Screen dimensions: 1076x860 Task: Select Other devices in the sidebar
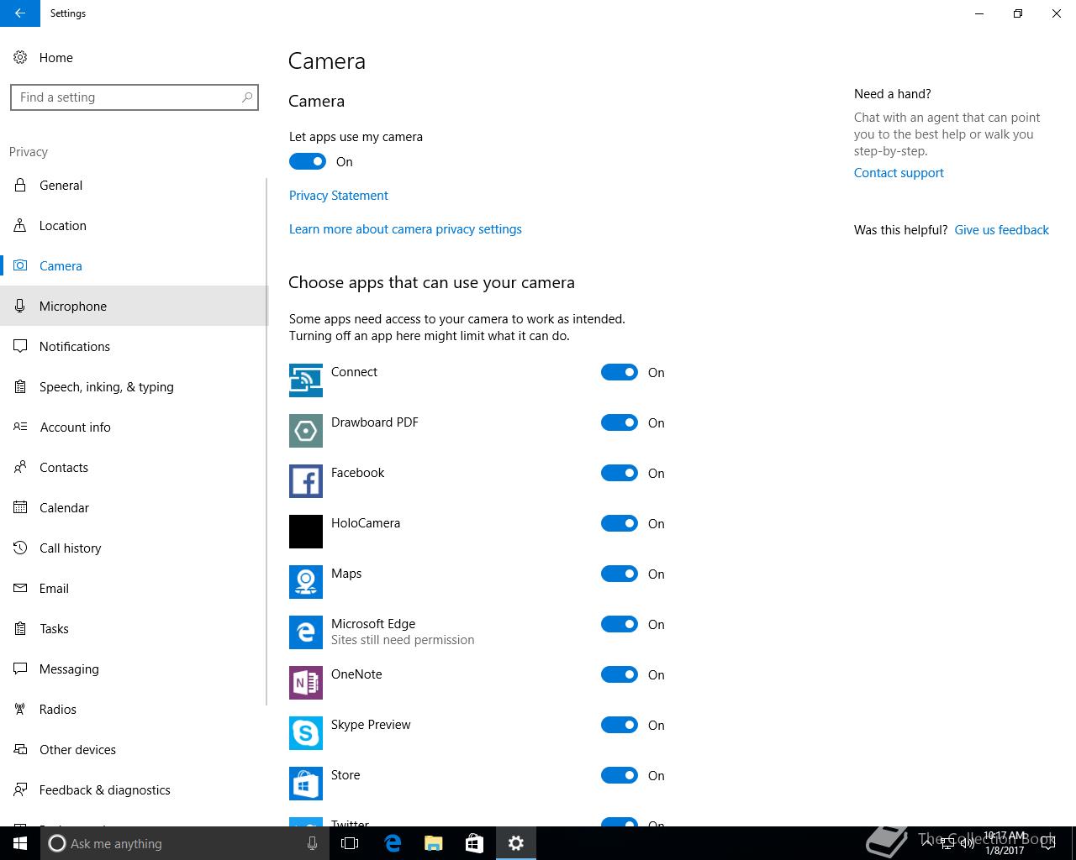[133, 749]
